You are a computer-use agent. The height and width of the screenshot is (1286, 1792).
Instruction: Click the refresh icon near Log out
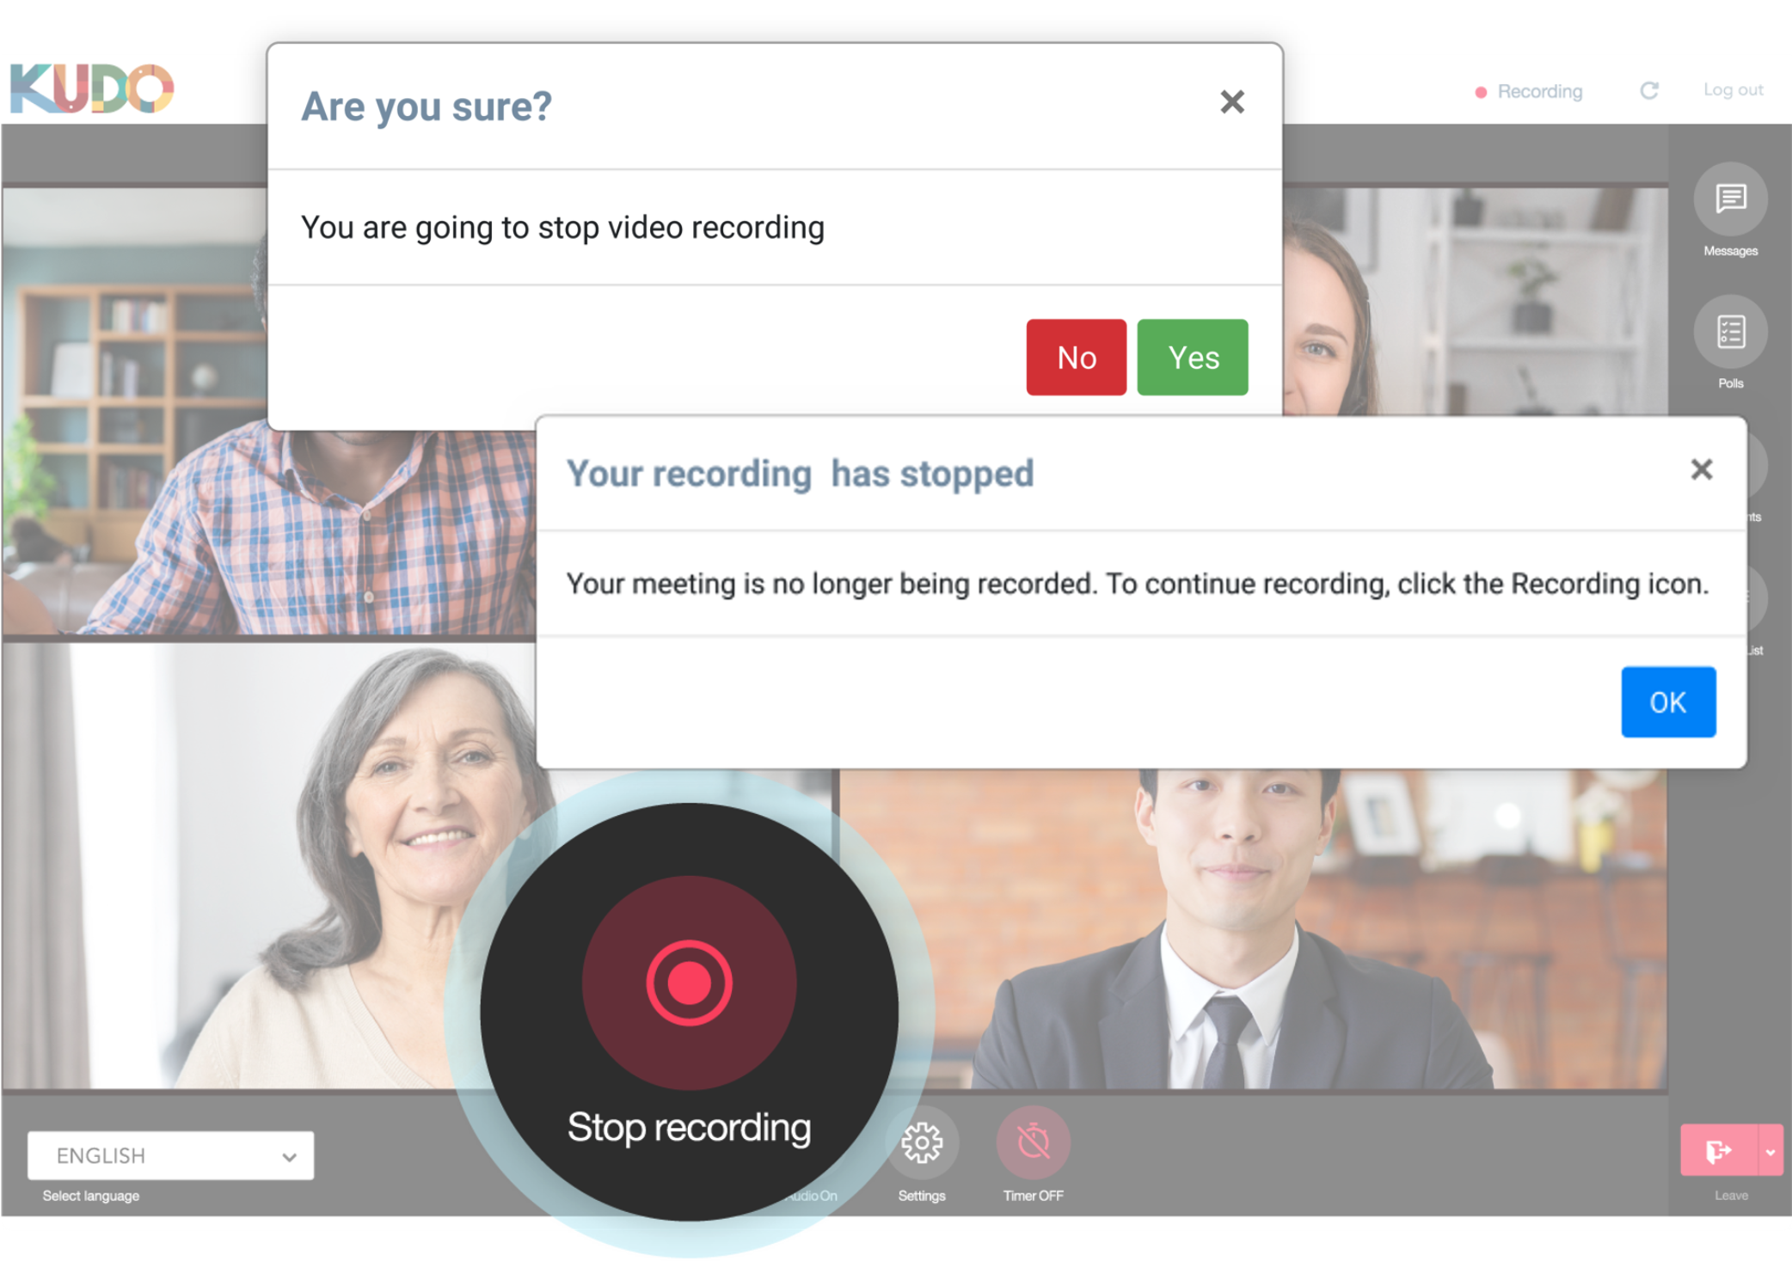(1649, 90)
